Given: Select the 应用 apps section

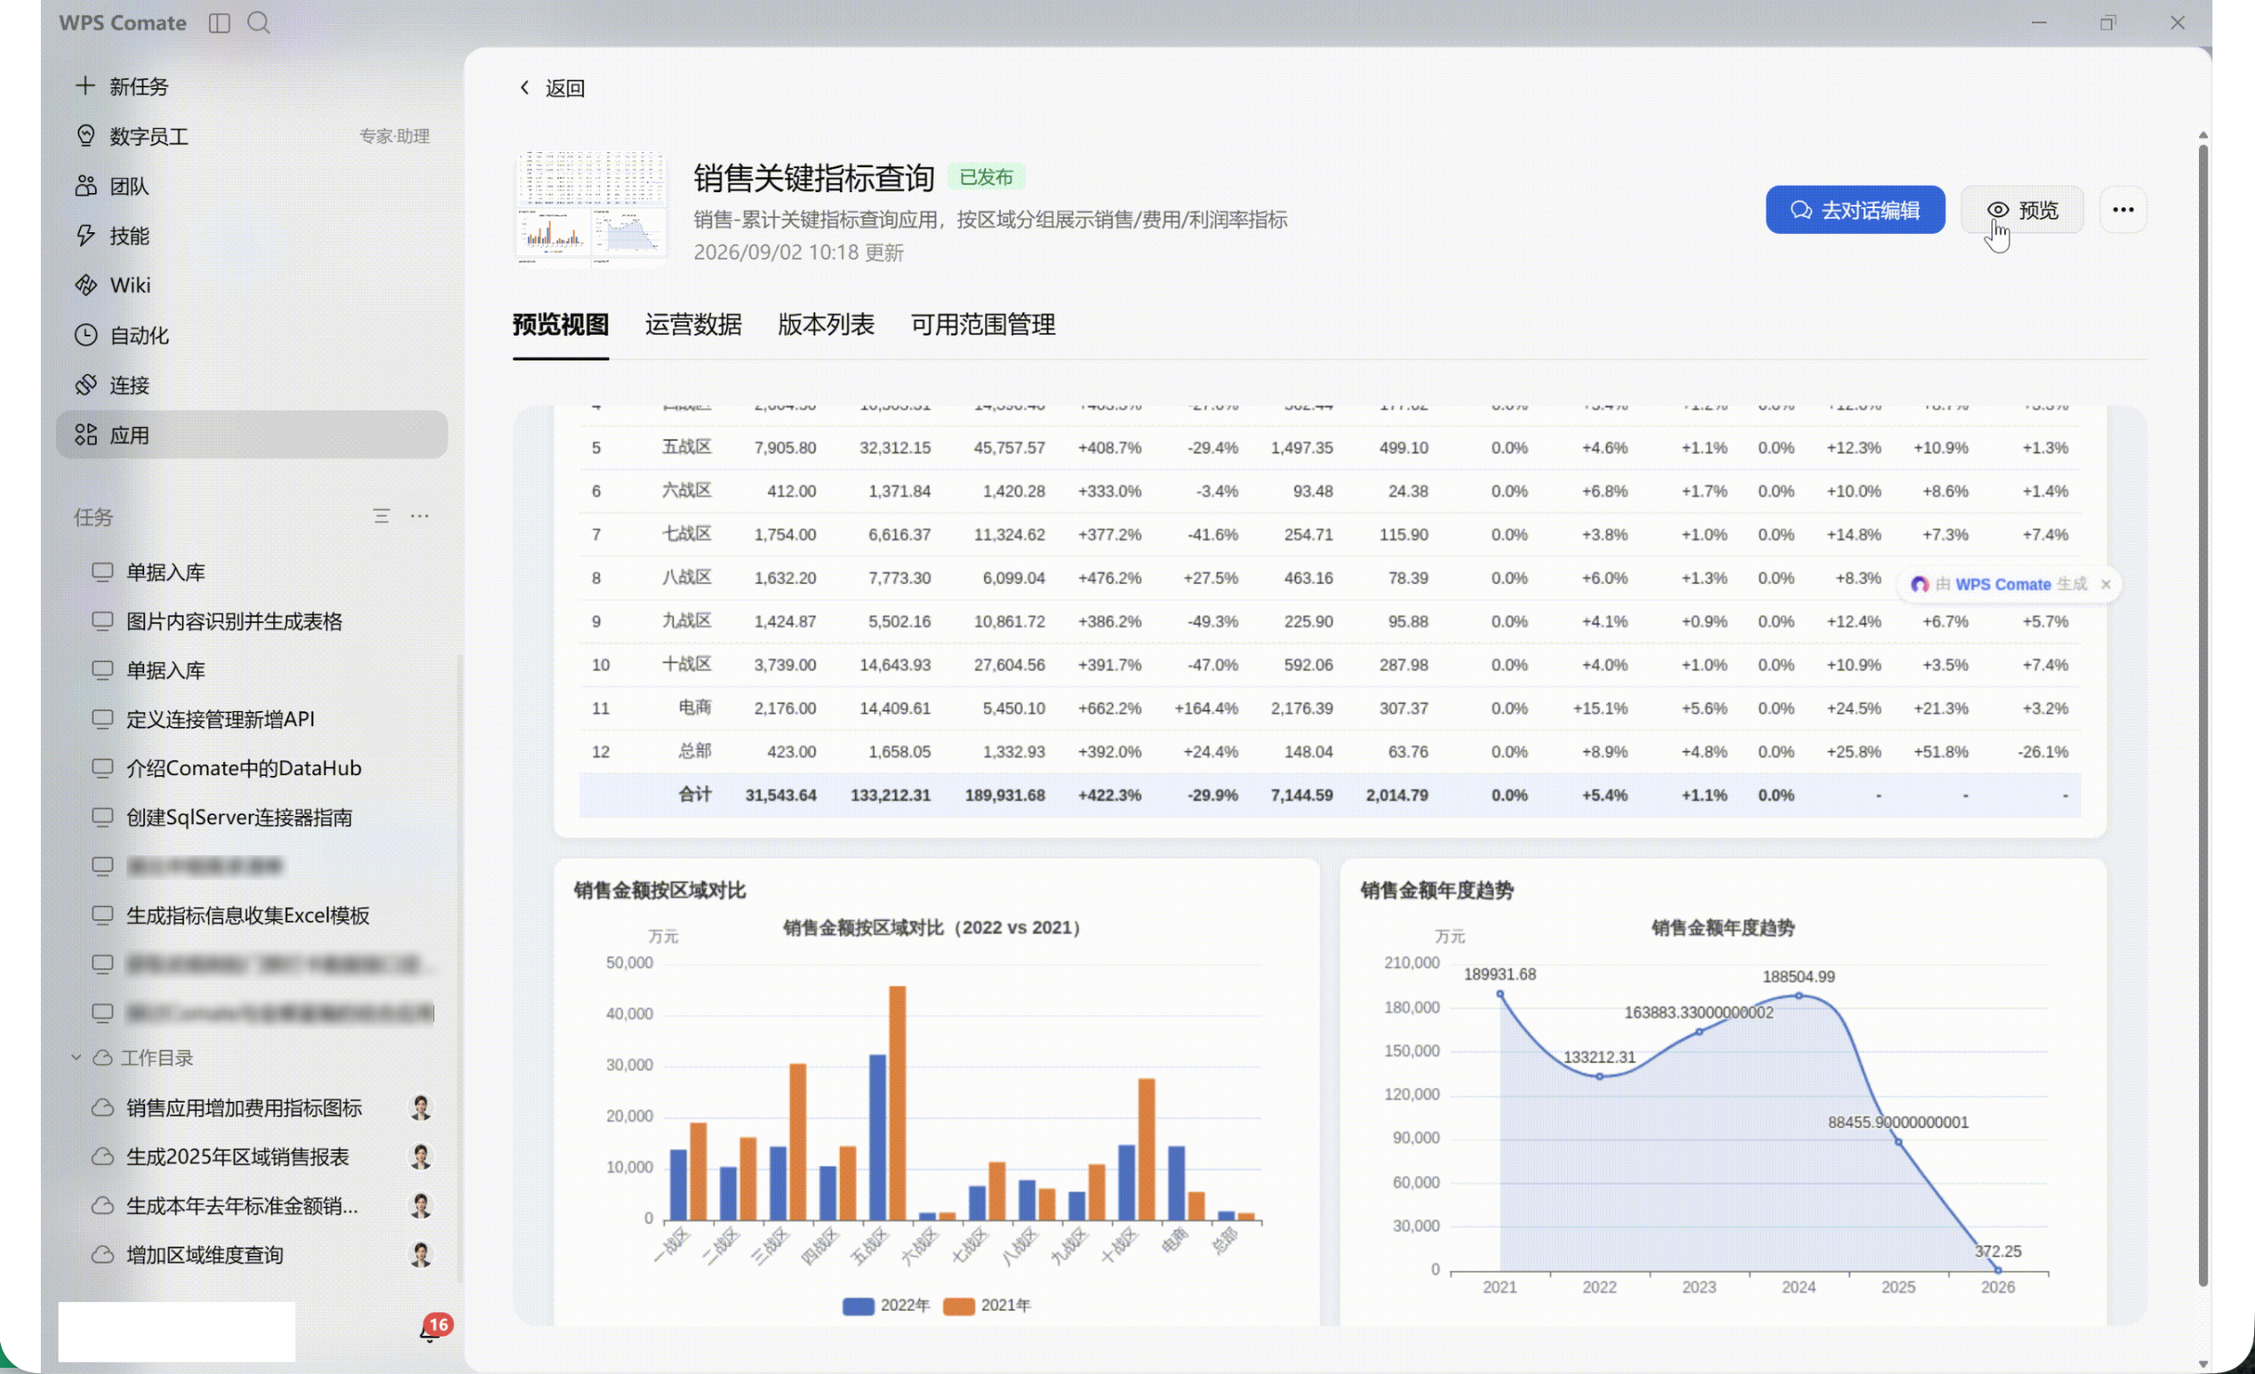Looking at the screenshot, I should (252, 435).
